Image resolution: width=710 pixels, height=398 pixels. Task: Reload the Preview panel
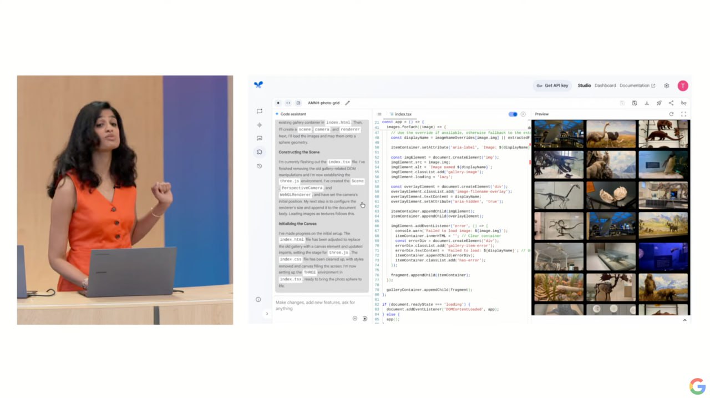[671, 114]
